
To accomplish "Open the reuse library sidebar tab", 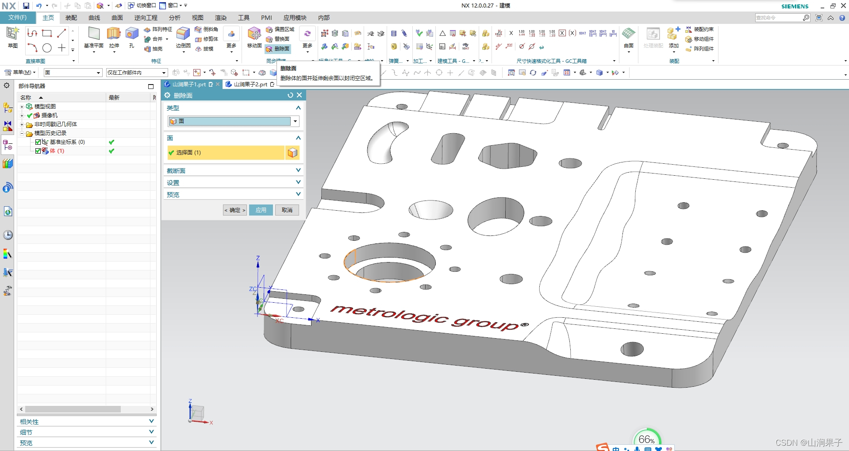I will (x=8, y=164).
